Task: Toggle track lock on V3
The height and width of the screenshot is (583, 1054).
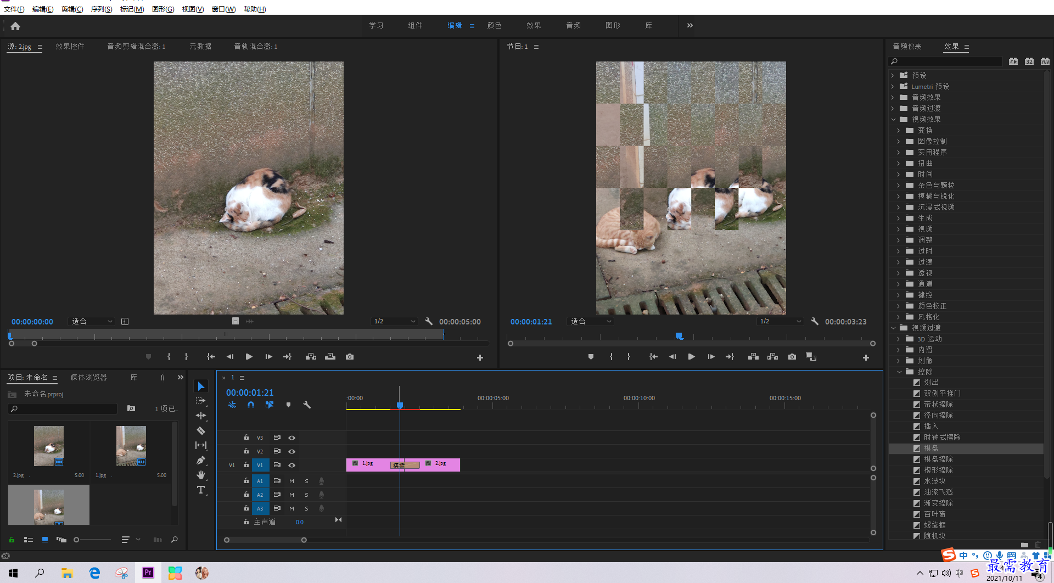Action: [246, 438]
